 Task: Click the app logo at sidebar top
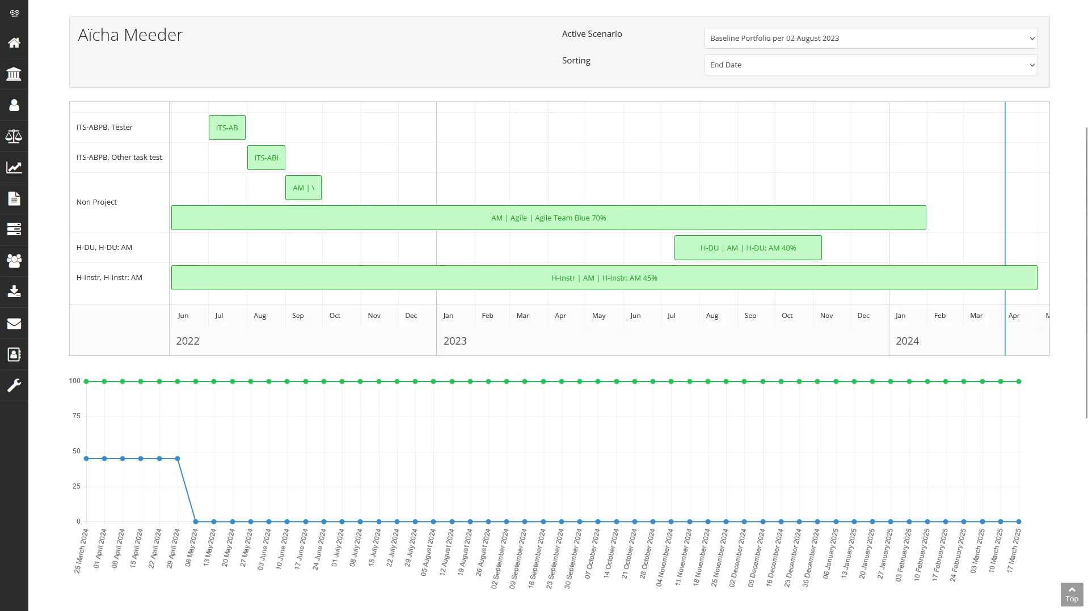click(x=14, y=12)
